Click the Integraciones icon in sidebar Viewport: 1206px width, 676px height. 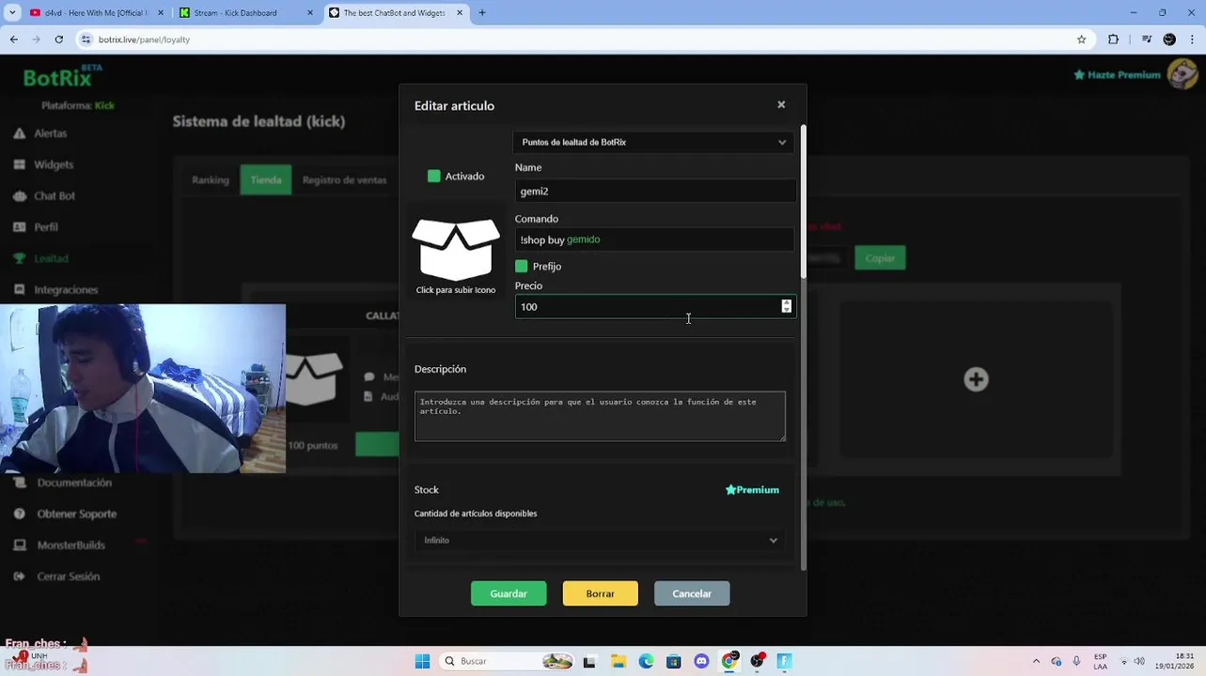[x=19, y=290]
